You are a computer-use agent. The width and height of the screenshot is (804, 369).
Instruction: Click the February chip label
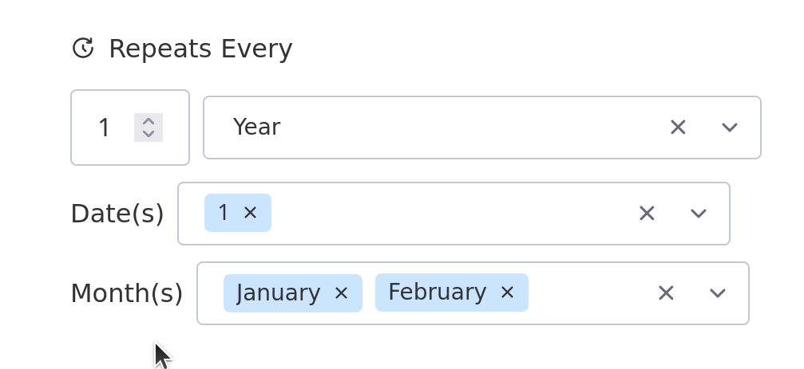coord(437,292)
